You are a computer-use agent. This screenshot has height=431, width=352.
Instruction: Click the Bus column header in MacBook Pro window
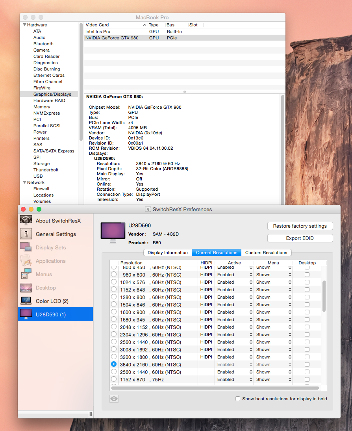coord(176,25)
